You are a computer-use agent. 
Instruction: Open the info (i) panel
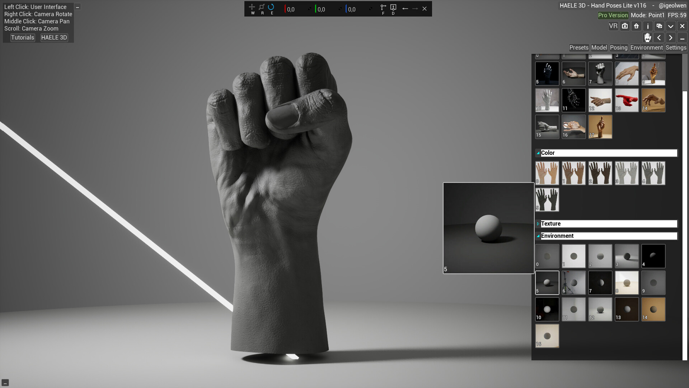(x=648, y=26)
